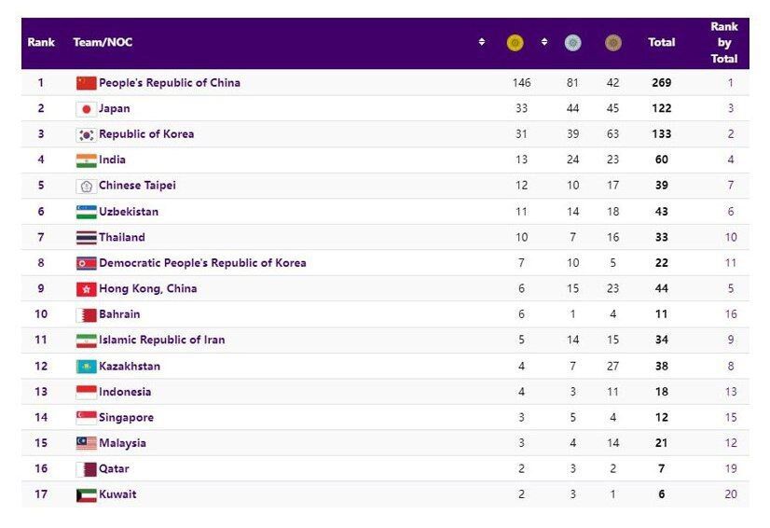Click the Malaysia flag icon
The height and width of the screenshot is (528, 770).
coord(86,444)
